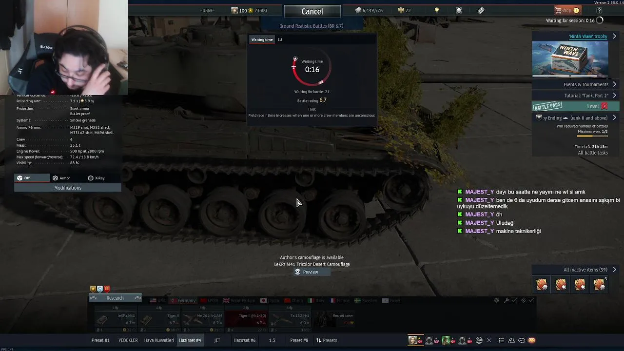Image resolution: width=624 pixels, height=351 pixels.
Task: Select the Japan nation tab
Action: click(x=270, y=300)
